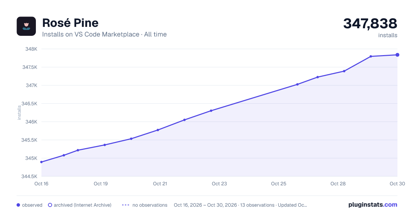Open the pluginstats.com link

[x=373, y=205]
